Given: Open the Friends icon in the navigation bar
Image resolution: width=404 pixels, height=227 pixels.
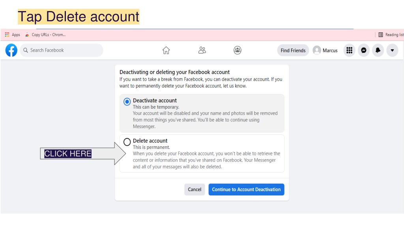Looking at the screenshot, I should [x=202, y=50].
